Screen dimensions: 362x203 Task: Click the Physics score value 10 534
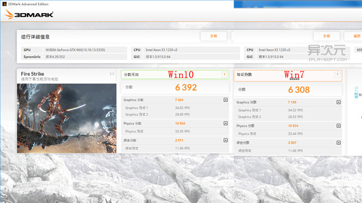pos(293,126)
